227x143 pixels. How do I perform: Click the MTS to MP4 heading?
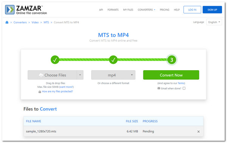point(113,35)
